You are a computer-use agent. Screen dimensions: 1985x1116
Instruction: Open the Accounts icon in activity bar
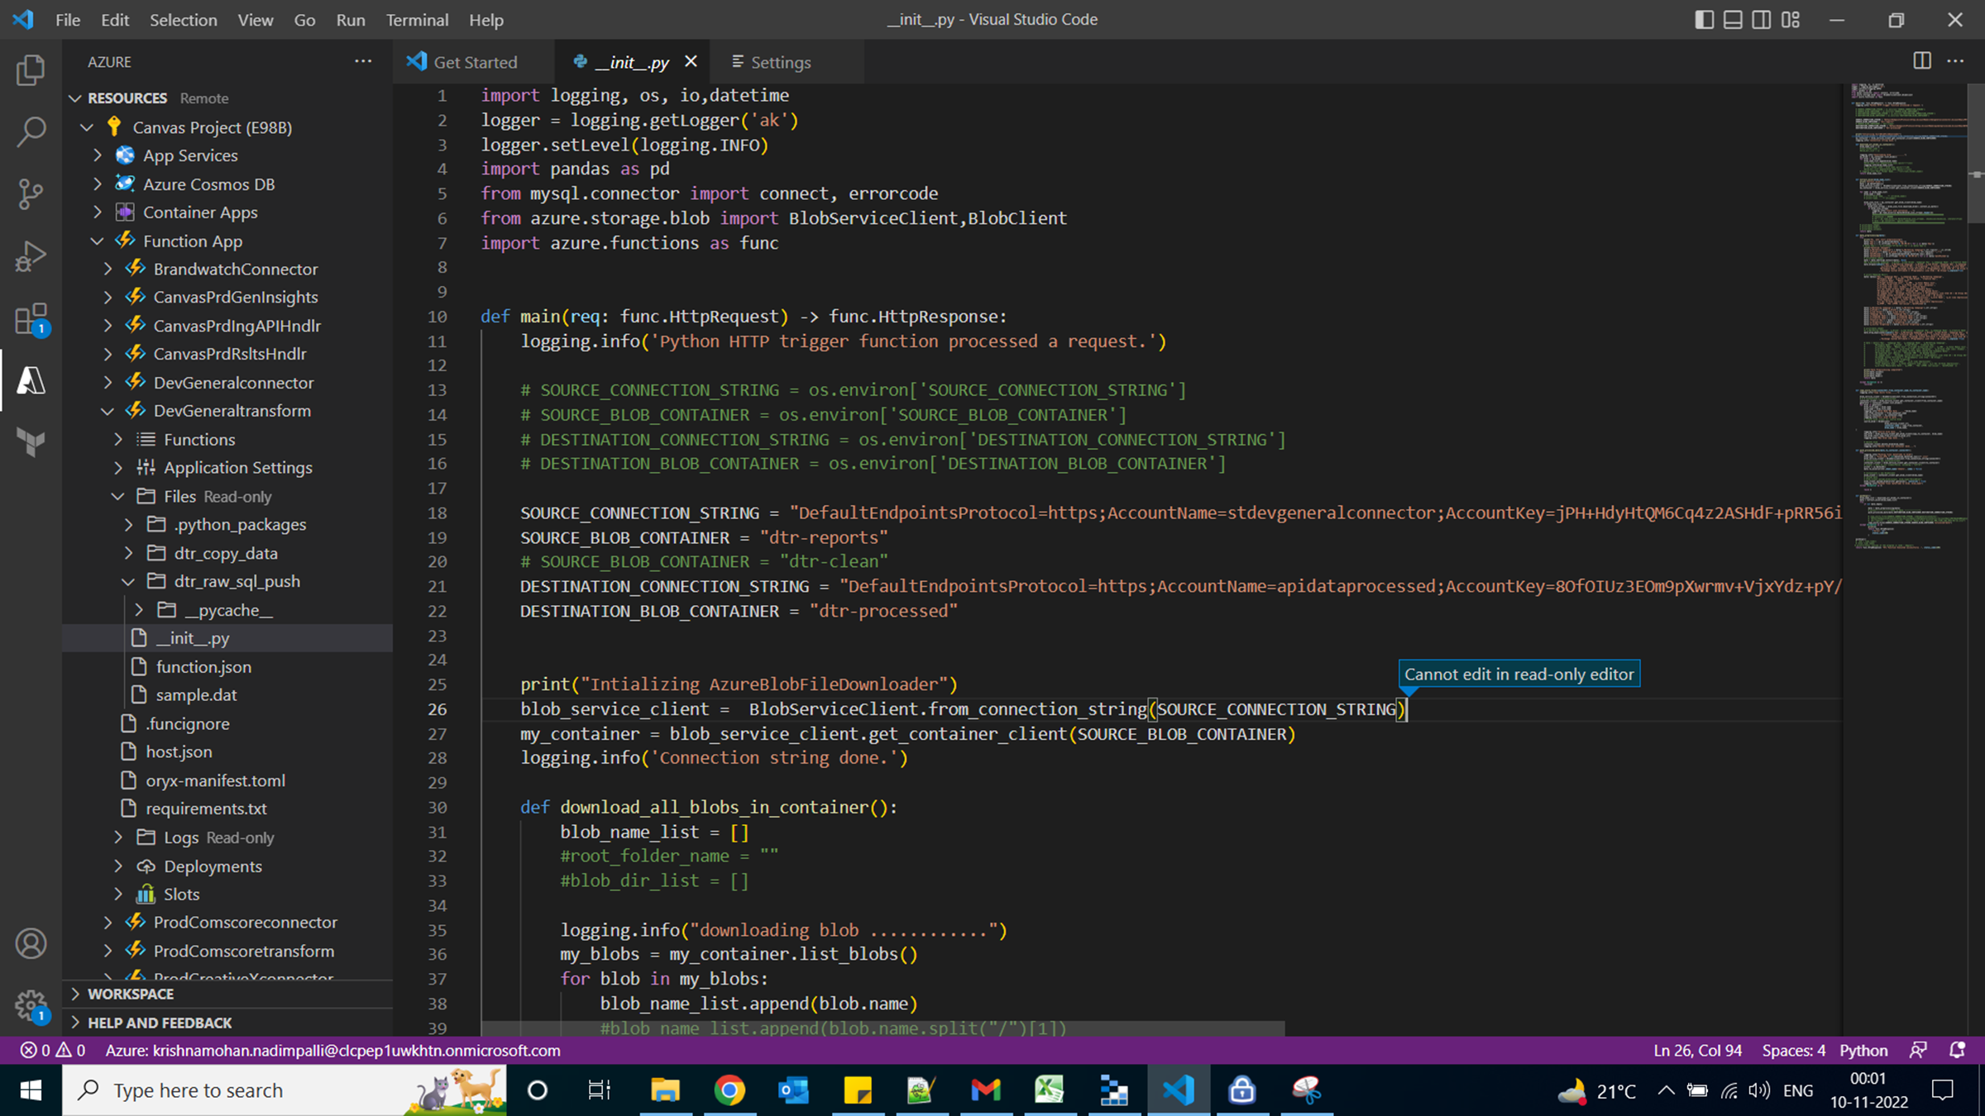[31, 943]
